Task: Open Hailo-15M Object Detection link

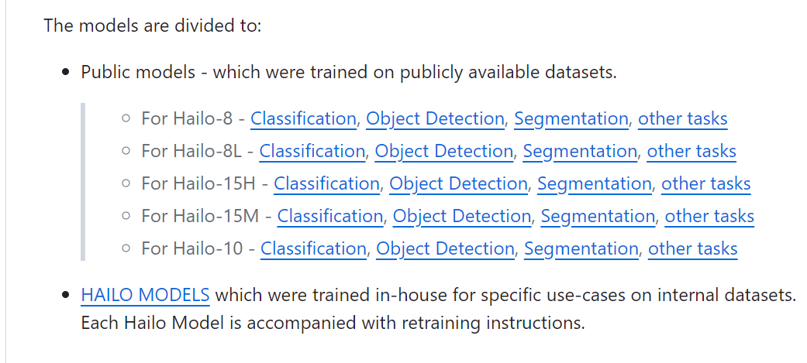Action: click(462, 216)
